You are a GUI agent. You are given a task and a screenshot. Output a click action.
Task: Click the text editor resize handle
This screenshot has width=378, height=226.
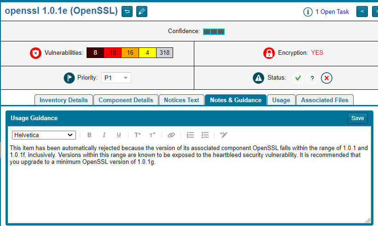point(368,220)
